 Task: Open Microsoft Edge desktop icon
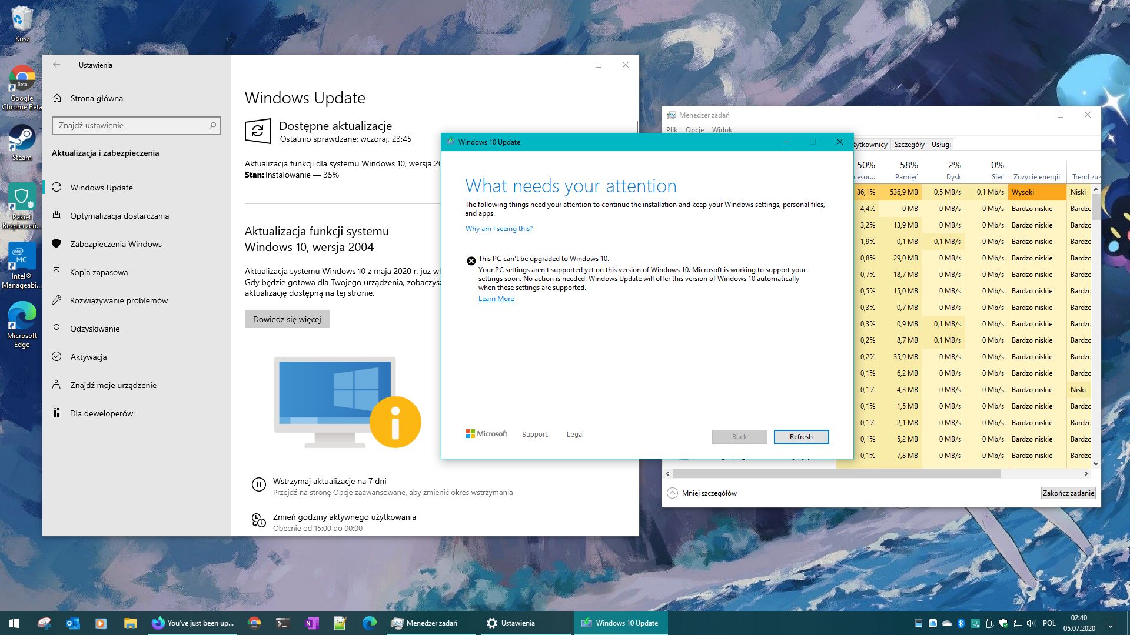click(22, 324)
